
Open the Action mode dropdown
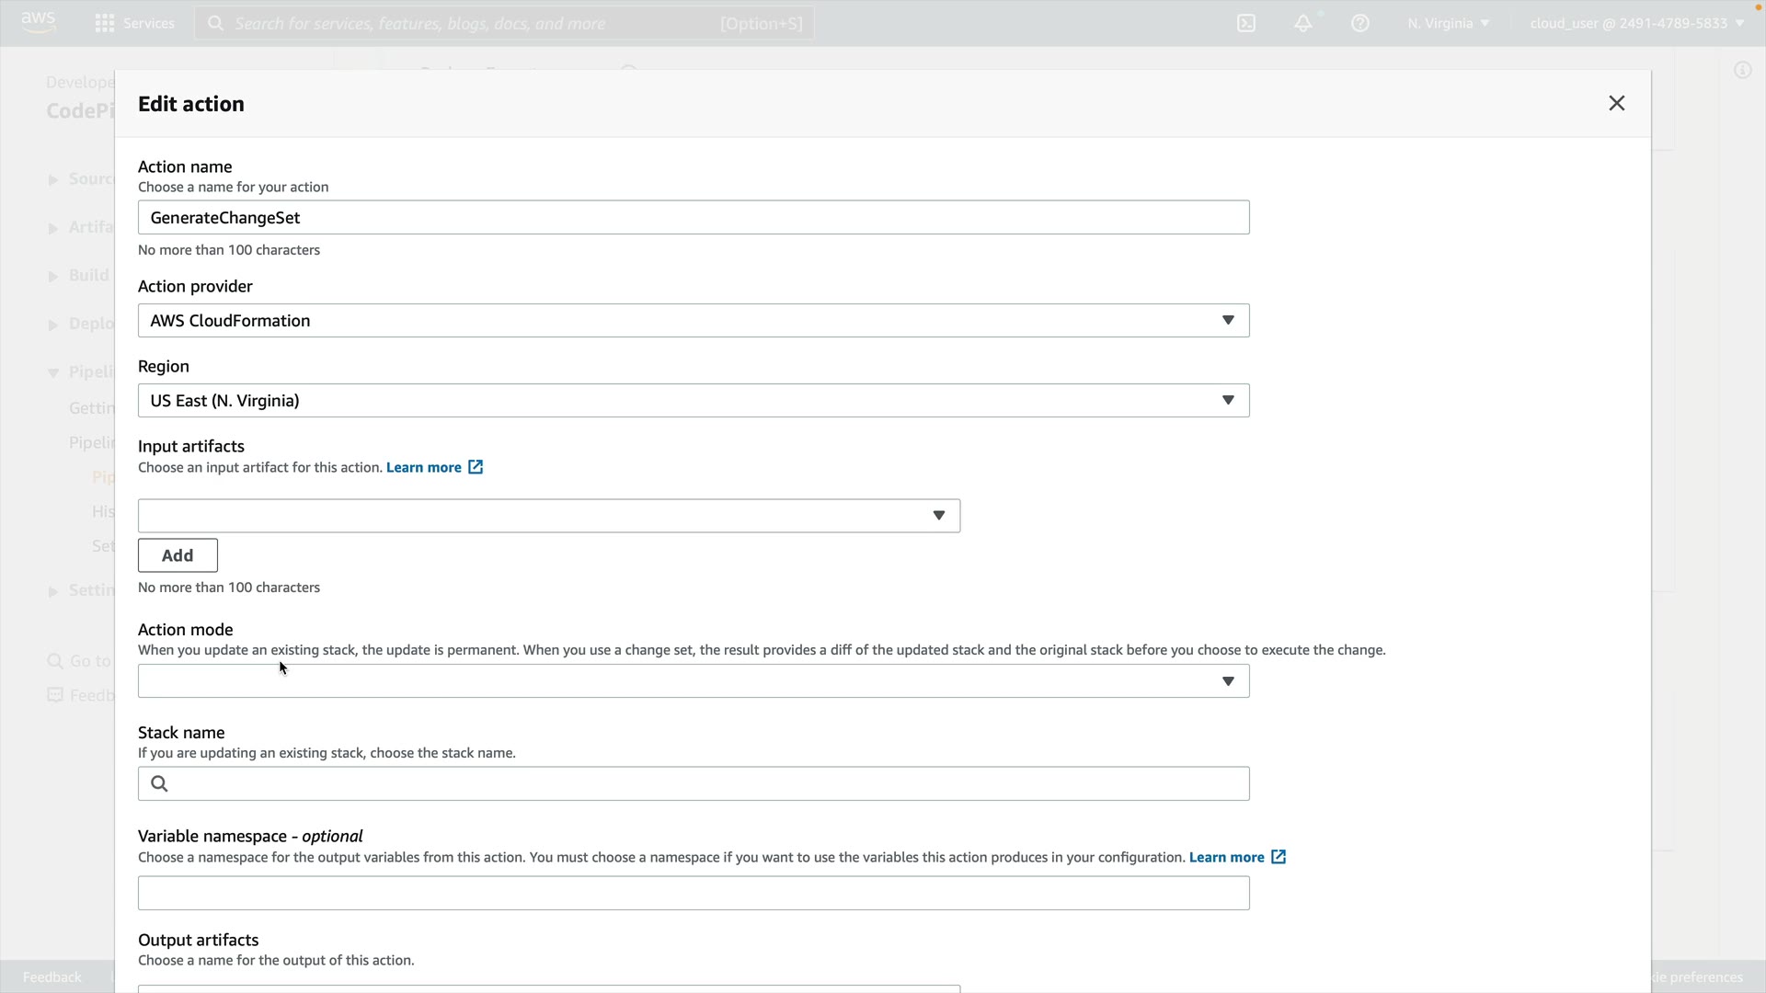click(x=693, y=681)
